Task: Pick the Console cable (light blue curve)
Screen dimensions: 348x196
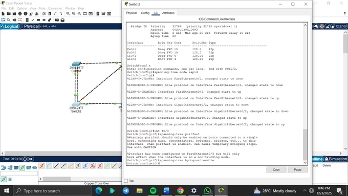Action: pyautogui.click(x=49, y=166)
